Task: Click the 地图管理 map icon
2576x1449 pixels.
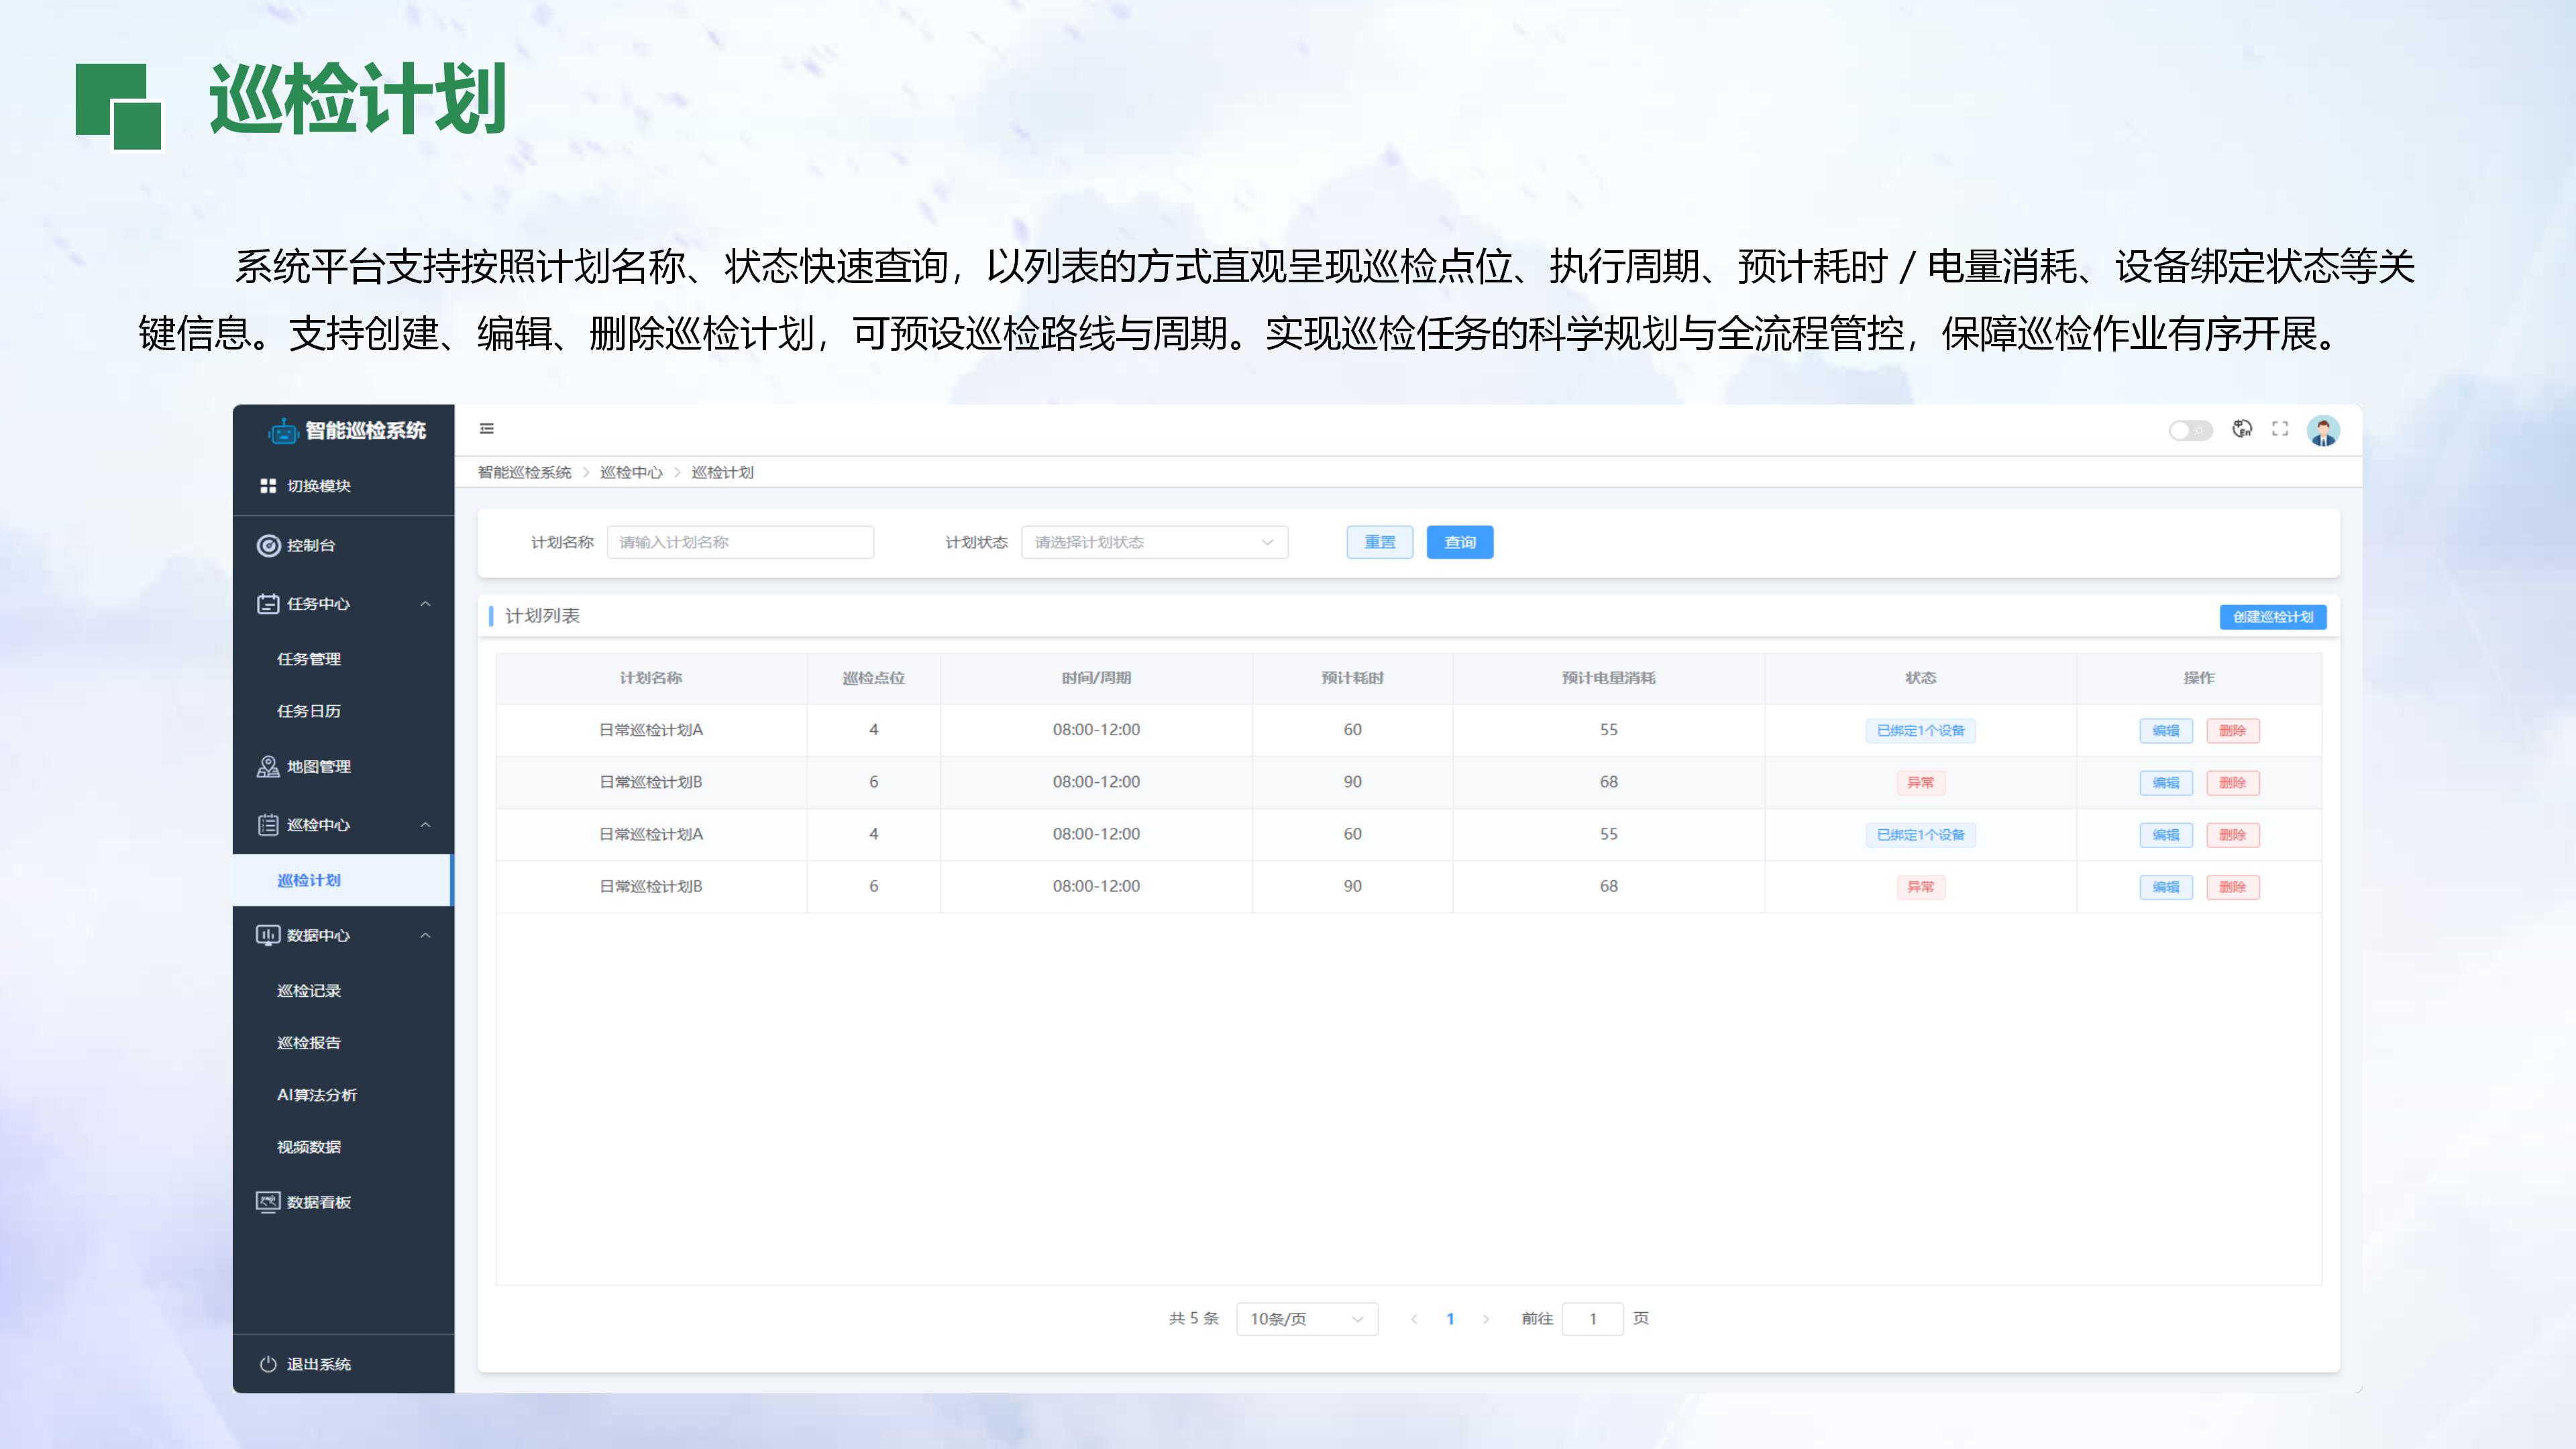Action: pyautogui.click(x=268, y=766)
